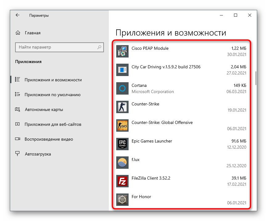Go back using the arrow button

(18, 15)
